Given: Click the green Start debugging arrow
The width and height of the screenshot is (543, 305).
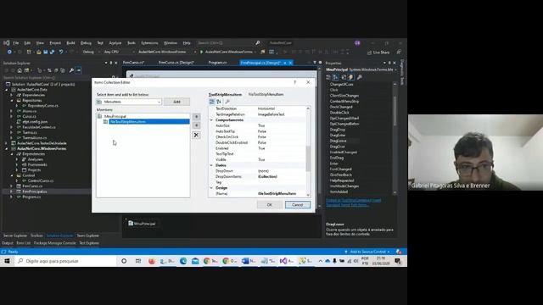Looking at the screenshot, I should [202, 52].
